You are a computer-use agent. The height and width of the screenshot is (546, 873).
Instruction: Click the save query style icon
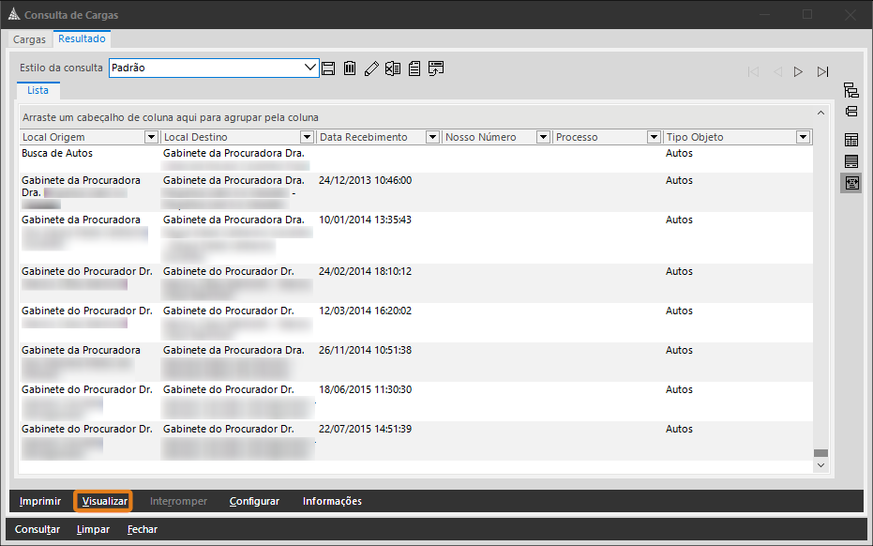(x=328, y=68)
